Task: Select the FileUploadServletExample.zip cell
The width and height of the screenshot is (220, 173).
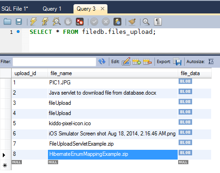Action: [x=113, y=144]
